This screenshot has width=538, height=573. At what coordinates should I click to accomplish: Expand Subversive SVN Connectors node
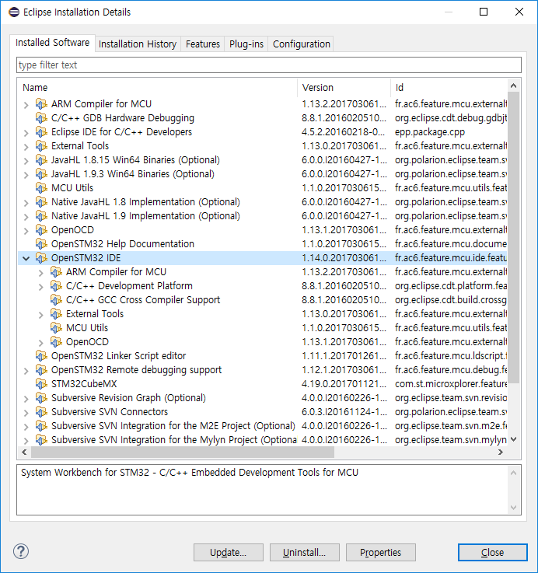coord(26,414)
